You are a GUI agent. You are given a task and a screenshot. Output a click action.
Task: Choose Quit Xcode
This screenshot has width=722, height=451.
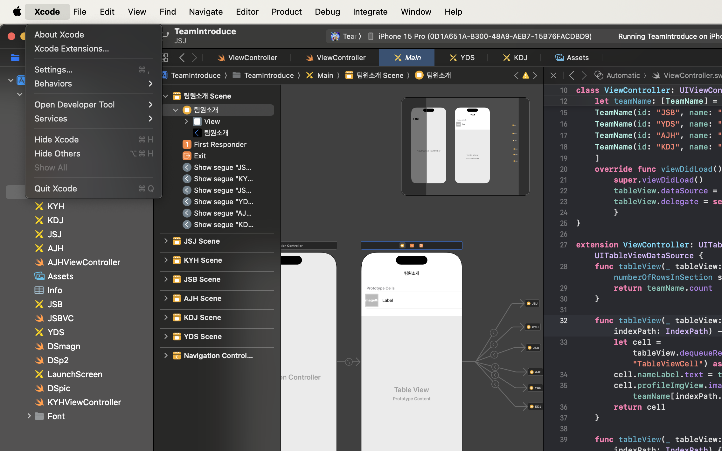[x=94, y=189]
